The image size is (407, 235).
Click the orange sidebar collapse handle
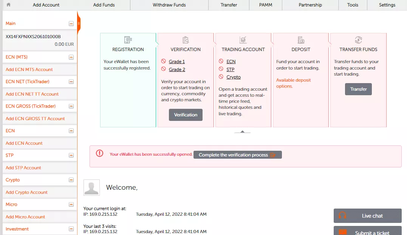79,23
